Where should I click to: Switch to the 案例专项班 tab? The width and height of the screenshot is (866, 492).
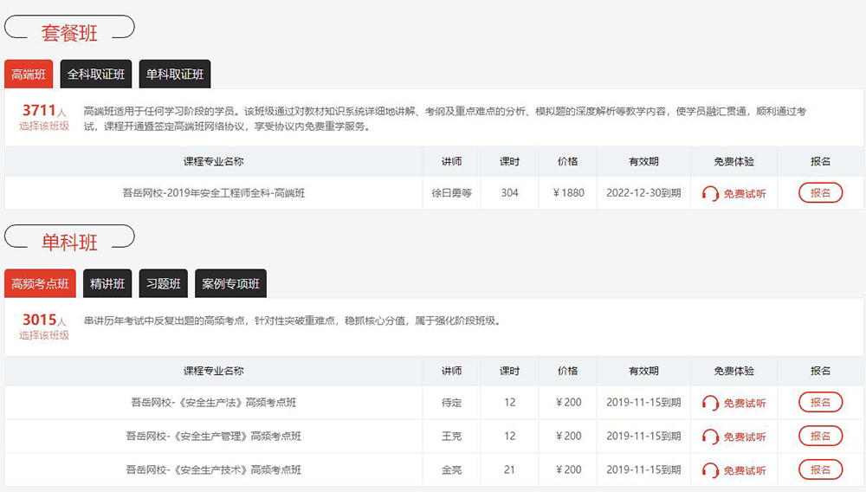click(x=231, y=283)
